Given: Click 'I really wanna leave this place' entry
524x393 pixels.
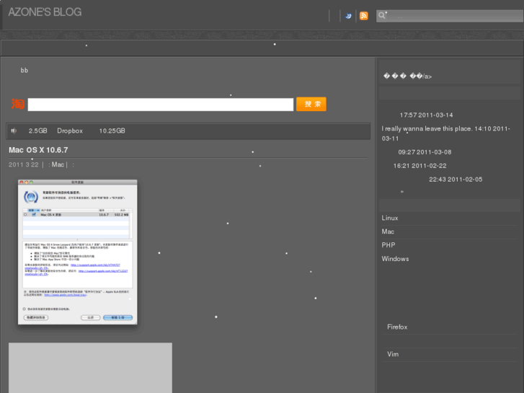Looking at the screenshot, I should pos(446,133).
